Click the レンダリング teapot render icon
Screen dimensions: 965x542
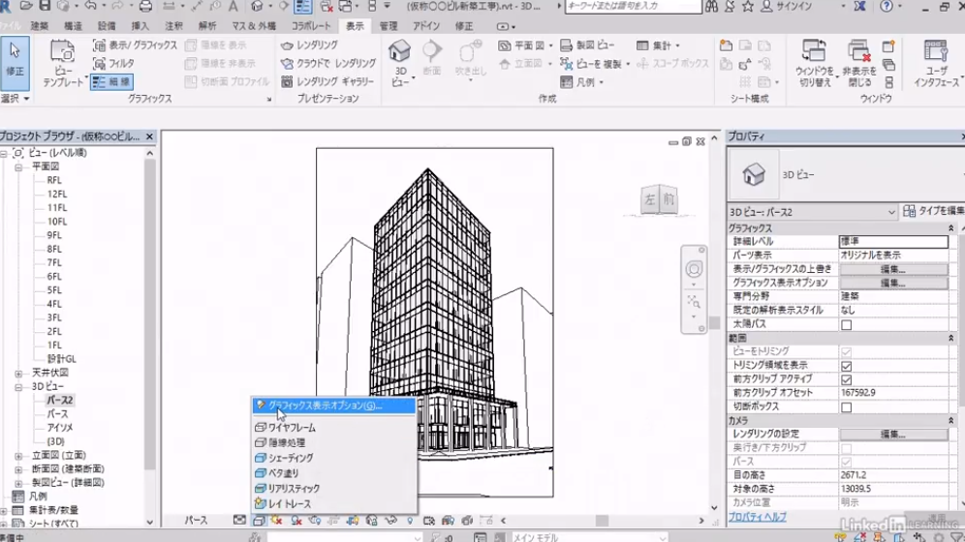coord(287,45)
